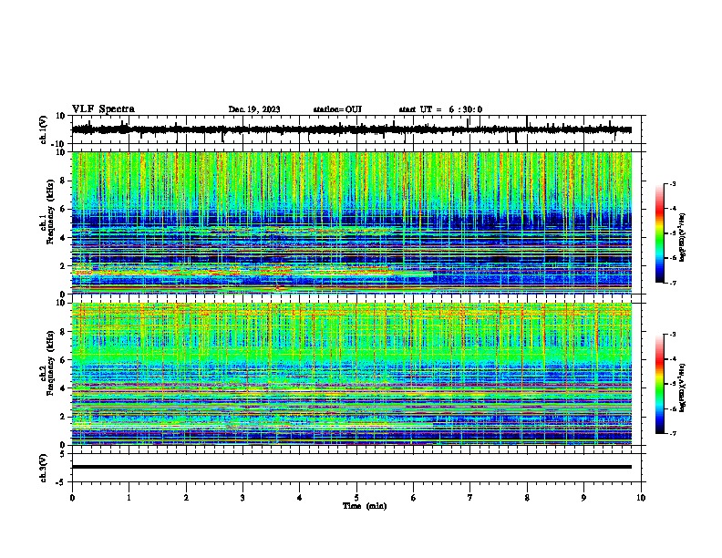This screenshot has width=722, height=558.
Task: Click the "-7" label on ch.1 colorbar
Action: click(x=673, y=283)
